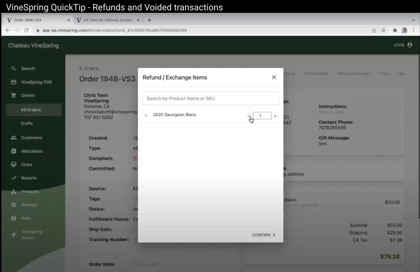Screen dimensions: 420x272
Task: Open the browser three-dot menu
Action: 414,31
